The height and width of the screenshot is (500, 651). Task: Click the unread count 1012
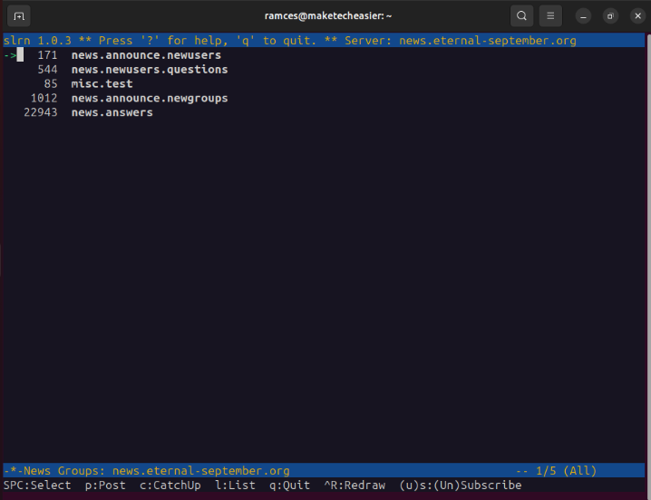(x=44, y=99)
